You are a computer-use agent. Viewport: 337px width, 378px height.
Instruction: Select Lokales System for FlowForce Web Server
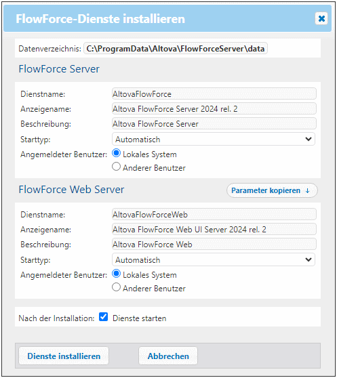[116, 274]
